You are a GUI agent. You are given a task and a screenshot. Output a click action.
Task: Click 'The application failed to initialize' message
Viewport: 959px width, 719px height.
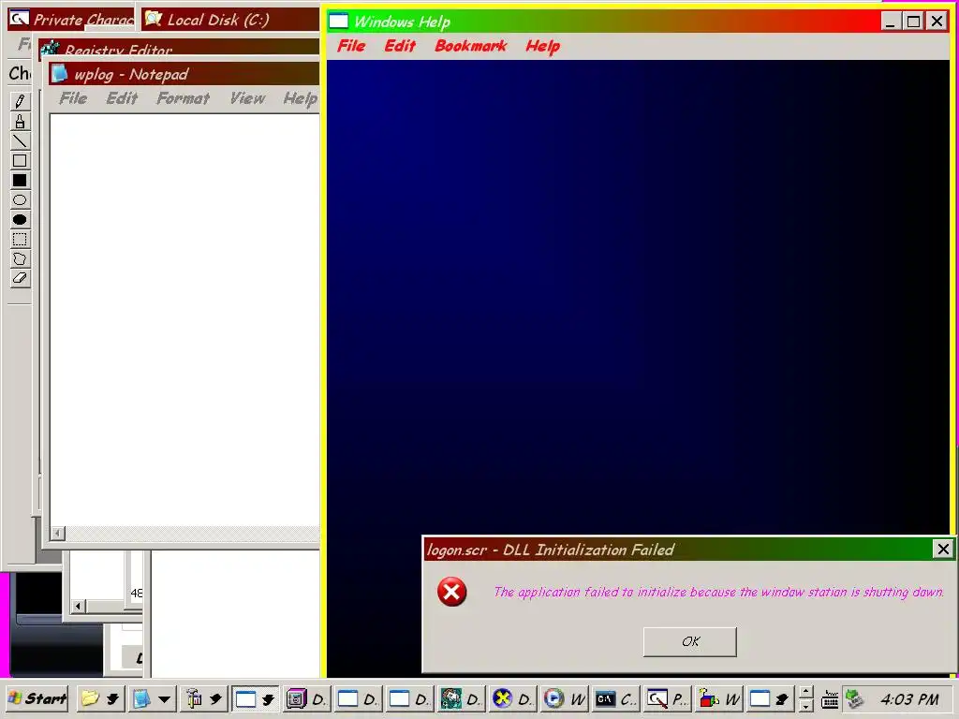(x=718, y=592)
